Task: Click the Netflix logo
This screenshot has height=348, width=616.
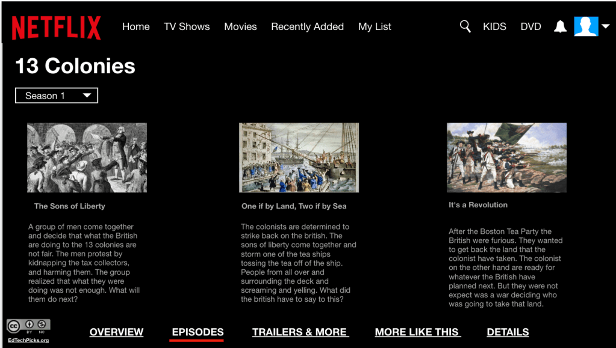Action: [x=56, y=28]
